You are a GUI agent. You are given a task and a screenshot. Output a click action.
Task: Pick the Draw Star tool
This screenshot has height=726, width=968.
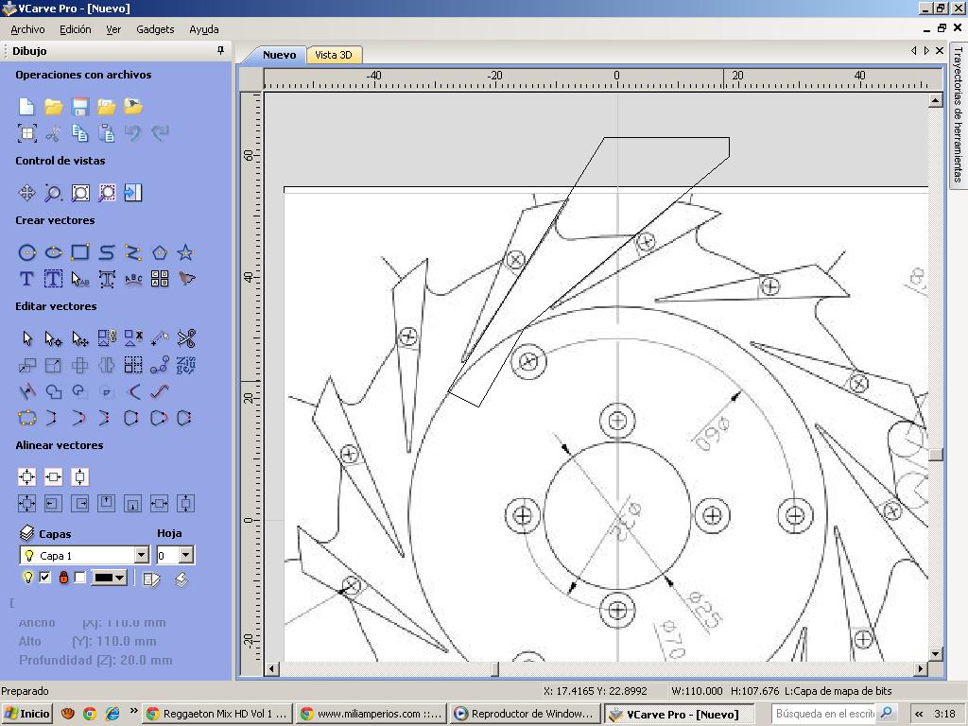pos(186,252)
